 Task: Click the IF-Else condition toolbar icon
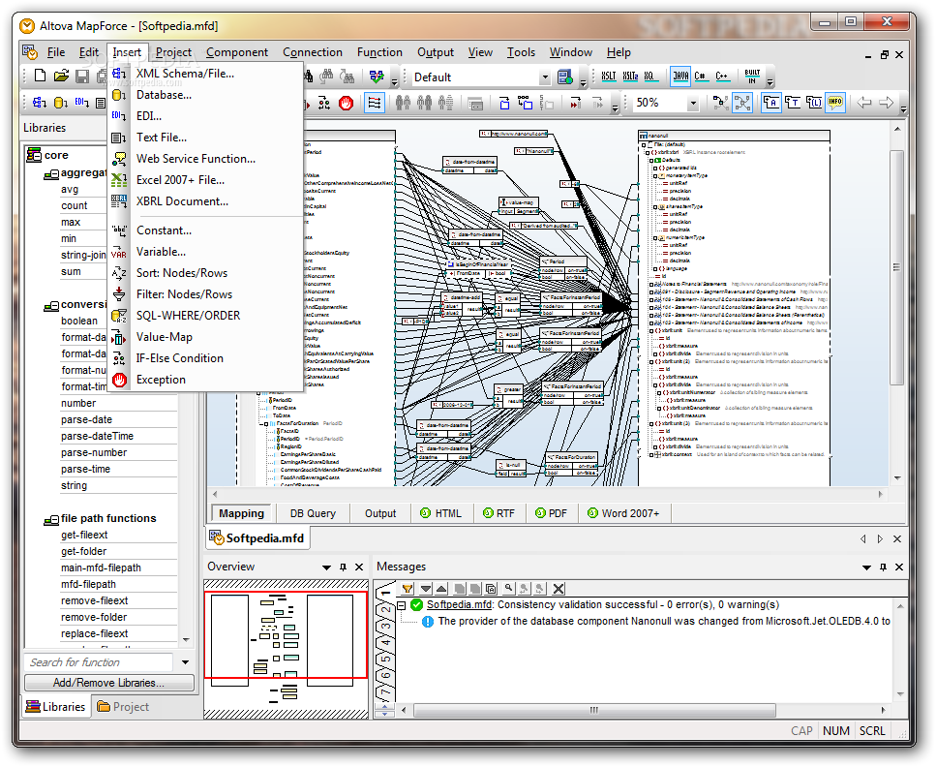click(x=324, y=103)
